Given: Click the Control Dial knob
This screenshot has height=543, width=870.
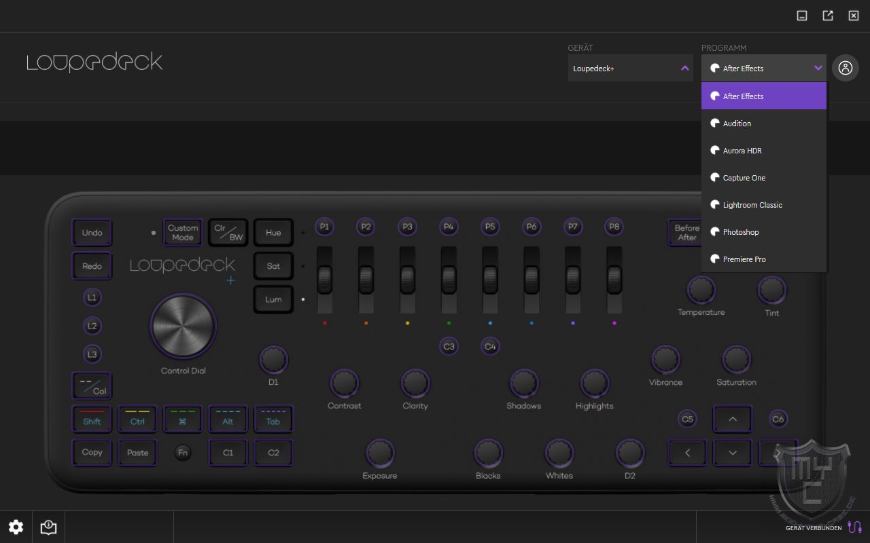Looking at the screenshot, I should click(183, 326).
